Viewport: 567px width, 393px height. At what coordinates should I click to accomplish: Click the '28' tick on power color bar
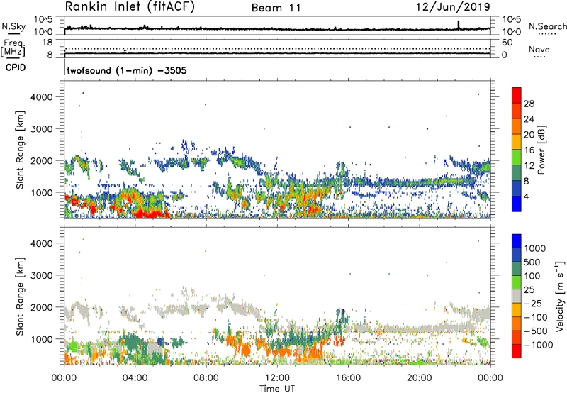[529, 104]
